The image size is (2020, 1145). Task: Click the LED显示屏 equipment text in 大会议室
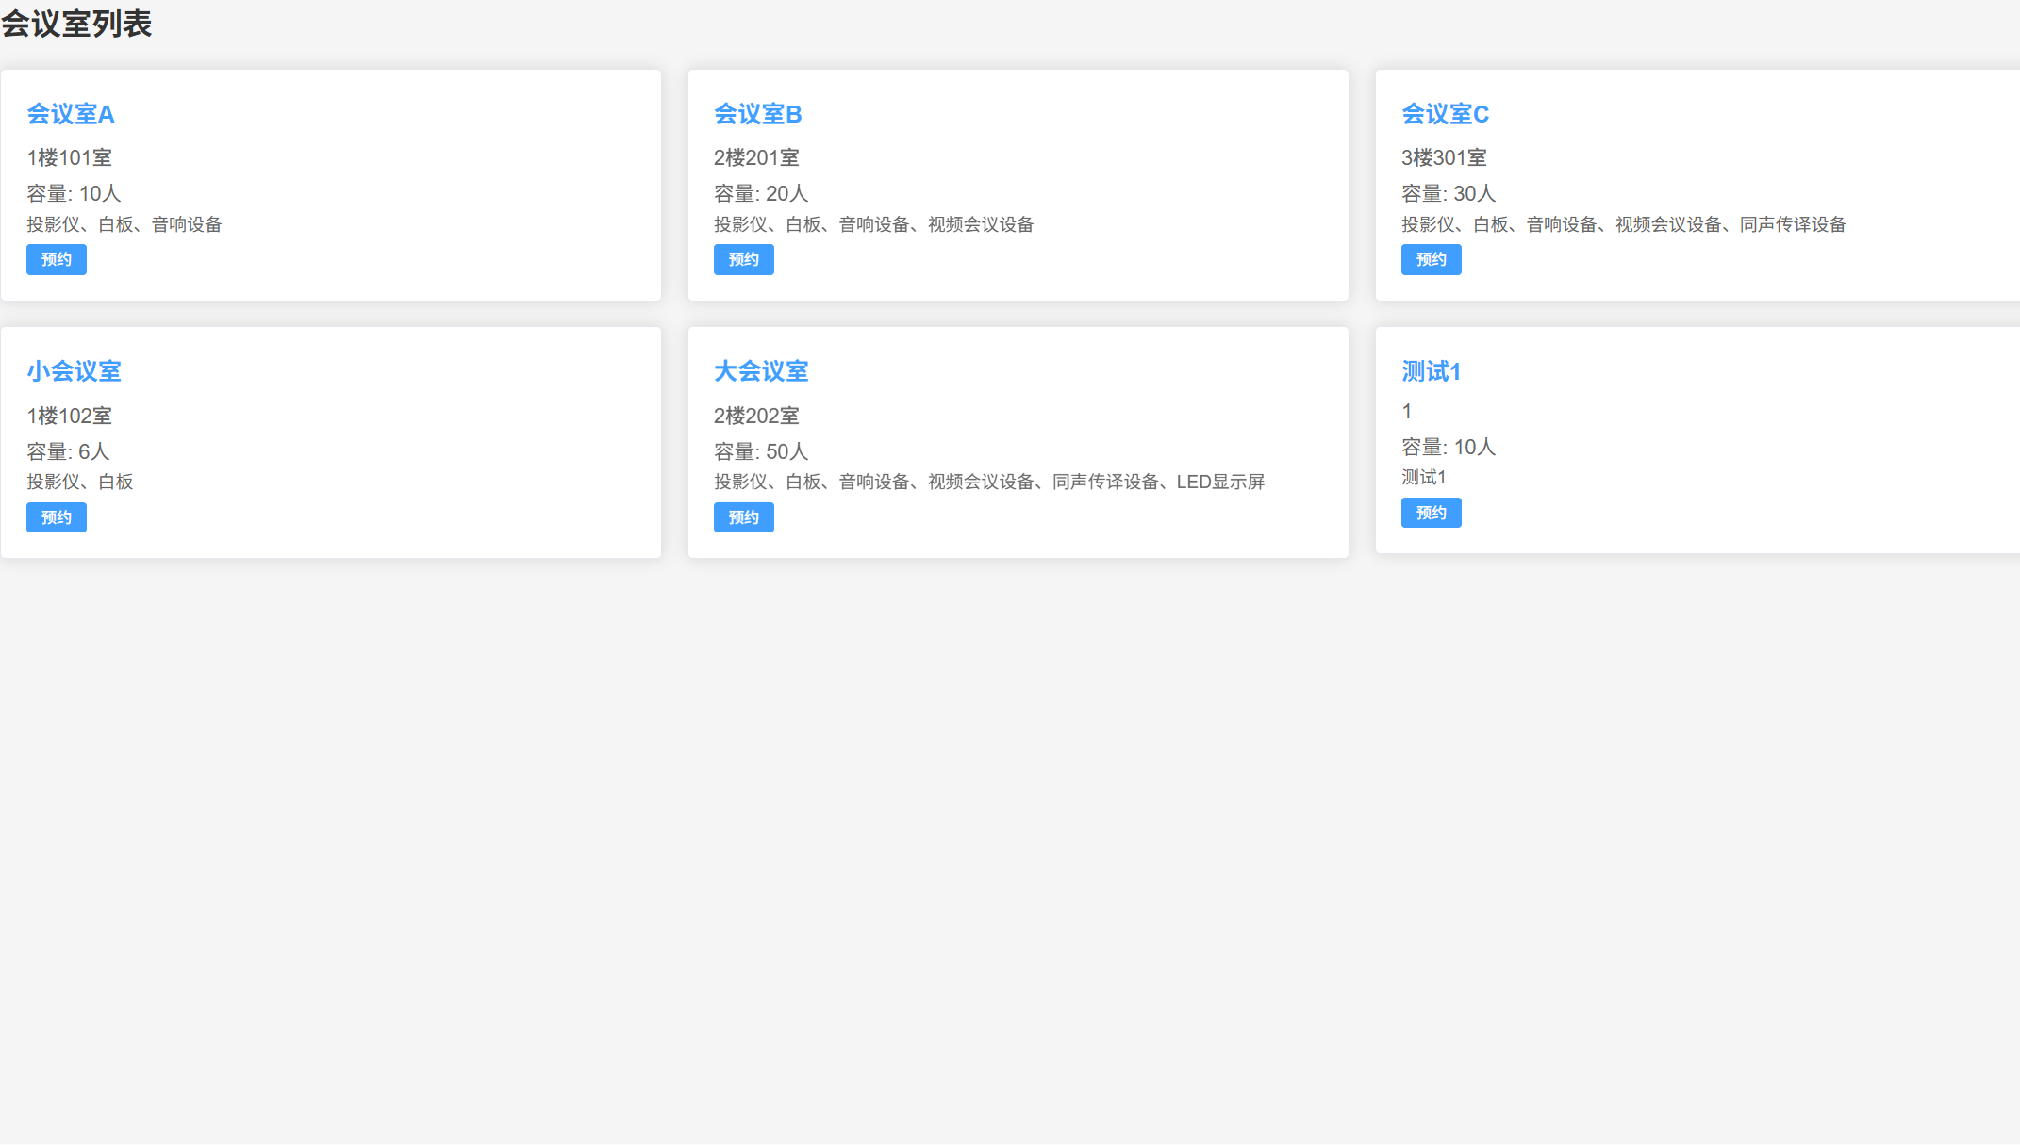[x=1220, y=482]
